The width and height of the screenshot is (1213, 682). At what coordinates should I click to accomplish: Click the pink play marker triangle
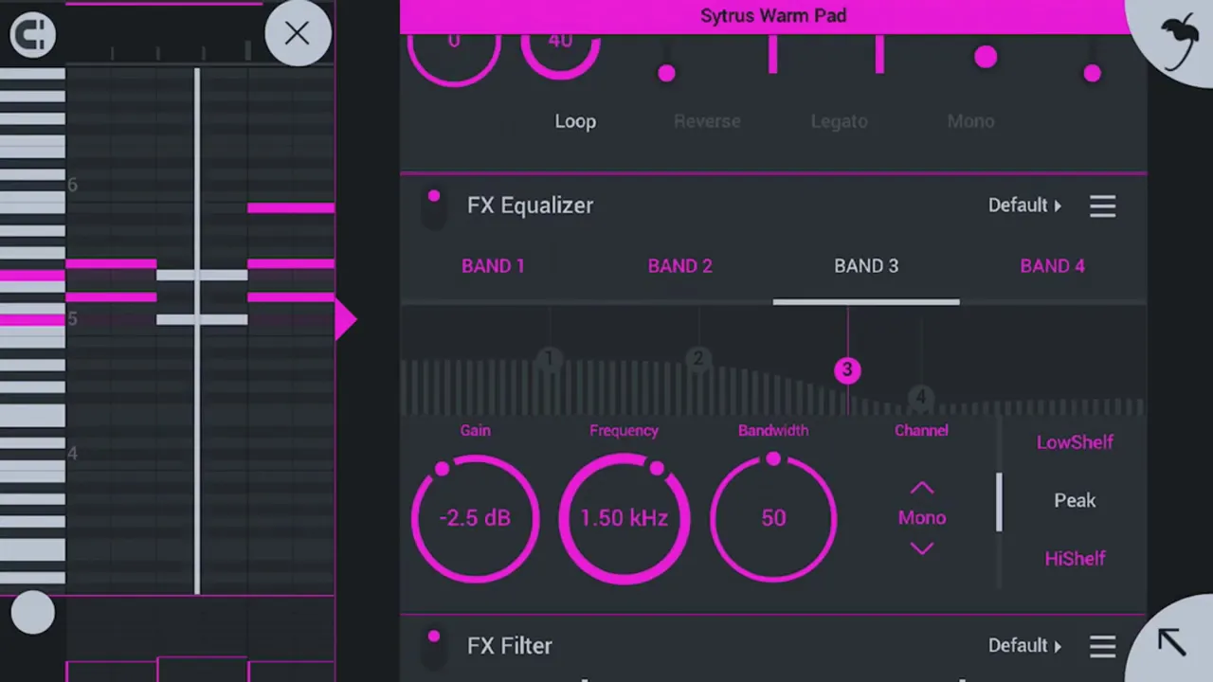pyautogui.click(x=346, y=320)
